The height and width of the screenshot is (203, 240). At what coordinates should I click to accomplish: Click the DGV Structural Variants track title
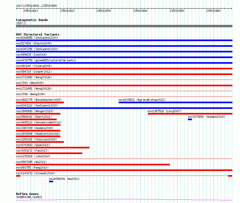tap(38, 34)
